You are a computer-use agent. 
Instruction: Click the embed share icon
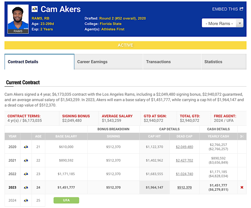[241, 9]
